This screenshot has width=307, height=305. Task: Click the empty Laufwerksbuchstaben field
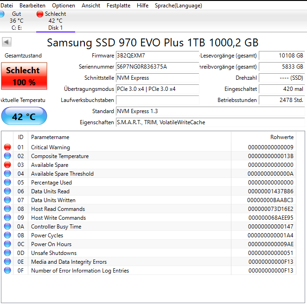click(x=157, y=100)
